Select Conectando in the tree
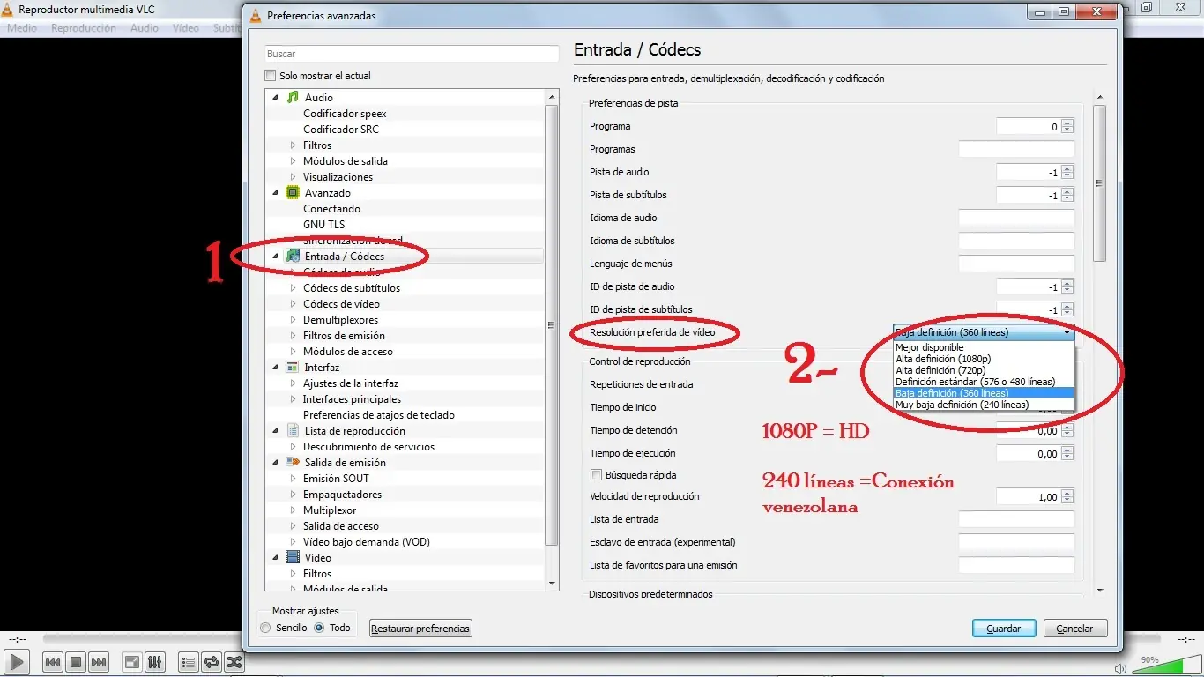Image resolution: width=1204 pixels, height=677 pixels. [x=331, y=209]
